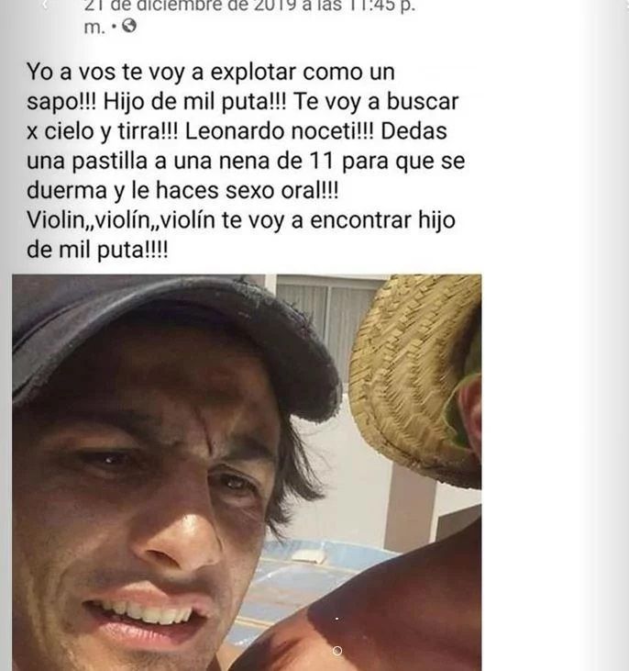Click the word 'sapo!!!' in the post
Screen dimensions: 629x671
(x=61, y=102)
